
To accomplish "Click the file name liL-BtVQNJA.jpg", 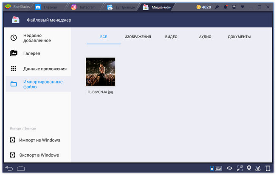I will [100, 92].
